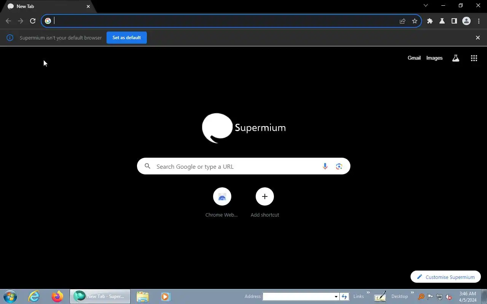The image size is (487, 304).
Task: Click the taskbar Address go button
Action: point(344,296)
